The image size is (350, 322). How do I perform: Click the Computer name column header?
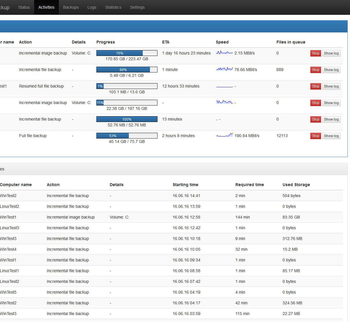click(16, 185)
